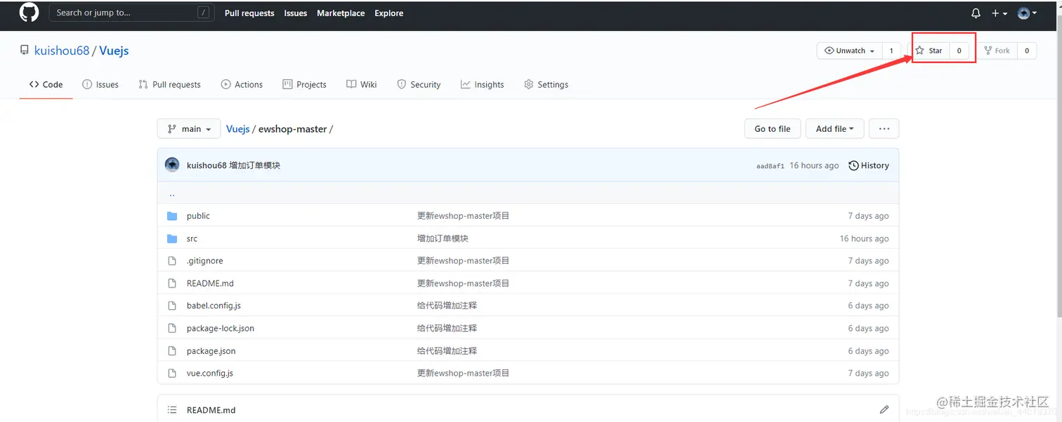Click the public folder icon

pyautogui.click(x=172, y=216)
